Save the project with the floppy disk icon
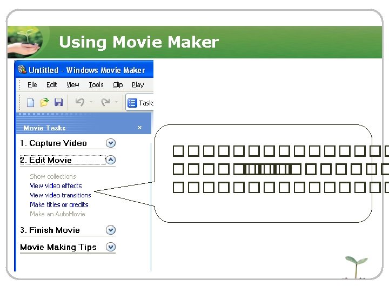This screenshot has width=389, height=292. (x=59, y=102)
